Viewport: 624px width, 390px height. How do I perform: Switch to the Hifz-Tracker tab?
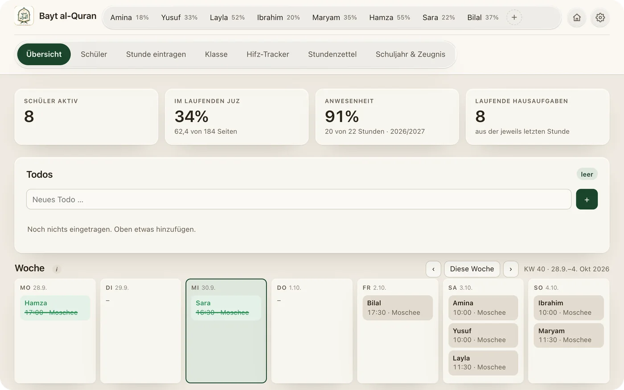pos(268,54)
